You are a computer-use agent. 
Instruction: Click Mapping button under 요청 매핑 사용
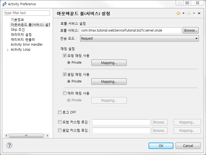click(x=109, y=63)
